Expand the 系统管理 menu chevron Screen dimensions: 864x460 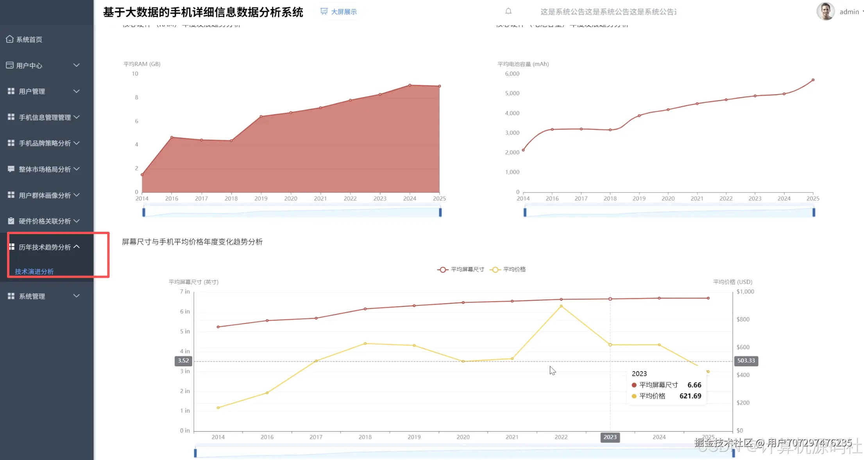click(x=77, y=296)
